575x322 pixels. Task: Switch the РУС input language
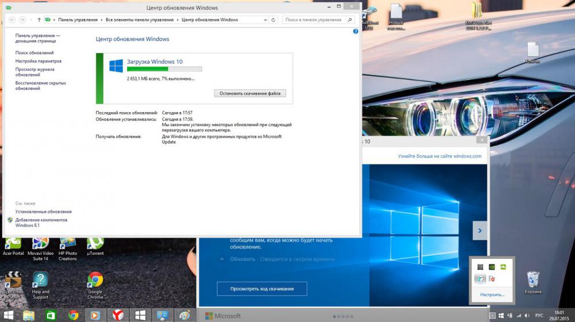pyautogui.click(x=539, y=316)
